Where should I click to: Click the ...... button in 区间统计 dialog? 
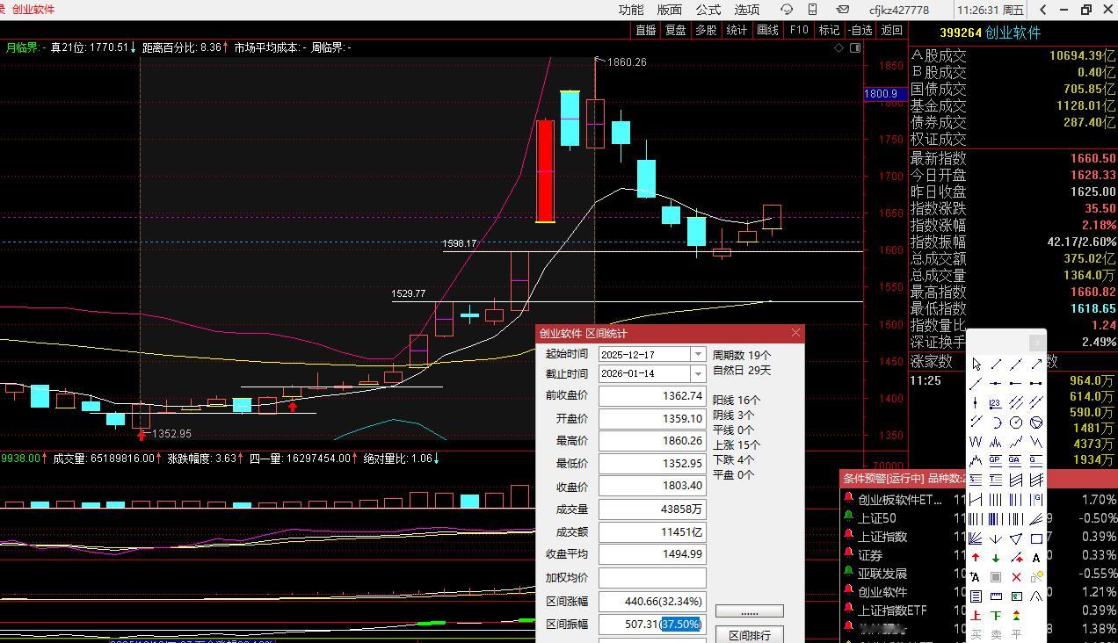[750, 611]
